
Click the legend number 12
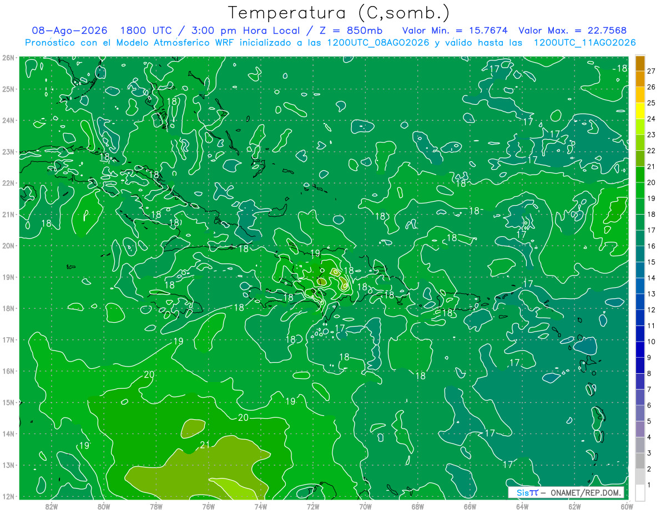(x=651, y=310)
